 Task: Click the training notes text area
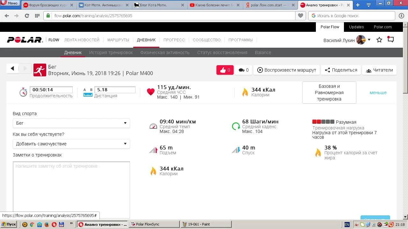pos(71,189)
